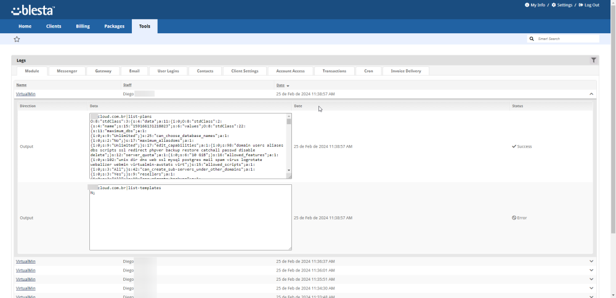Click the favorite star icon
This screenshot has height=298, width=616.
[17, 39]
